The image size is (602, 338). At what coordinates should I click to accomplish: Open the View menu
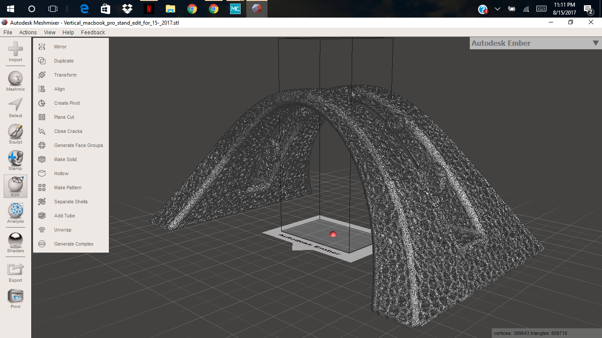pos(50,33)
